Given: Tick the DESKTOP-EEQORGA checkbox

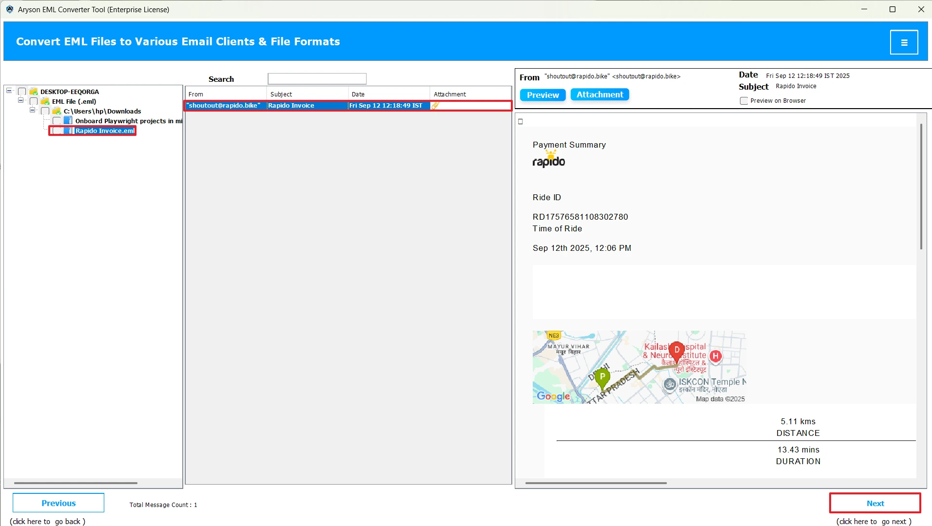Looking at the screenshot, I should click(x=22, y=92).
